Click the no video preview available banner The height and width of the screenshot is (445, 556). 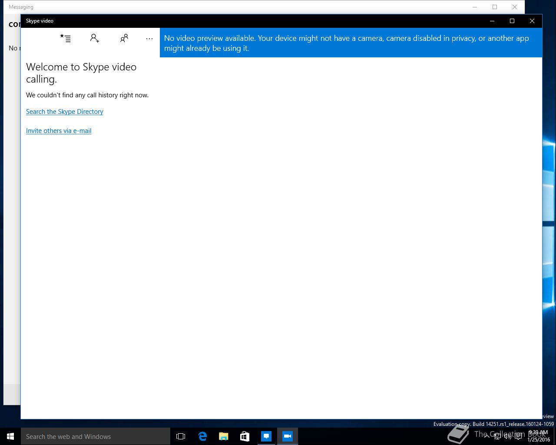pos(351,43)
